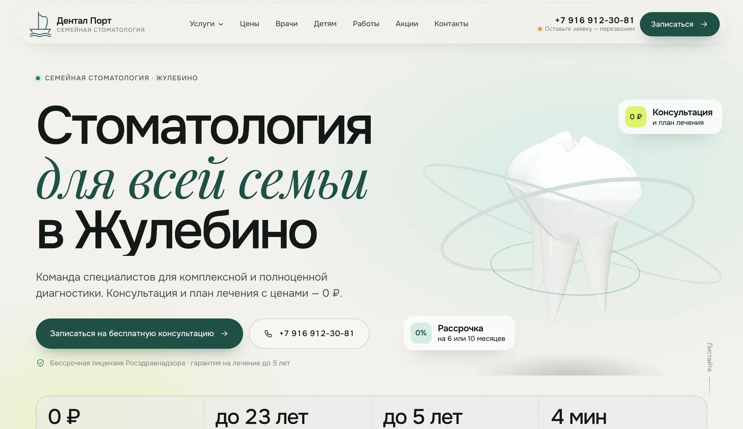Screen dimensions: 743x429
Task: Click the до 23 лет statistic
Action: coord(261,416)
